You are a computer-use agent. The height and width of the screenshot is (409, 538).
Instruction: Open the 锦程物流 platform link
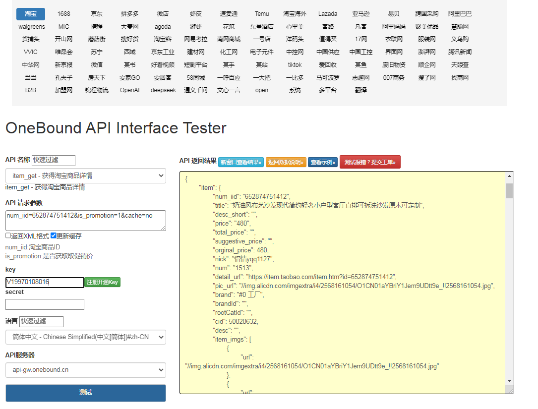(96, 90)
